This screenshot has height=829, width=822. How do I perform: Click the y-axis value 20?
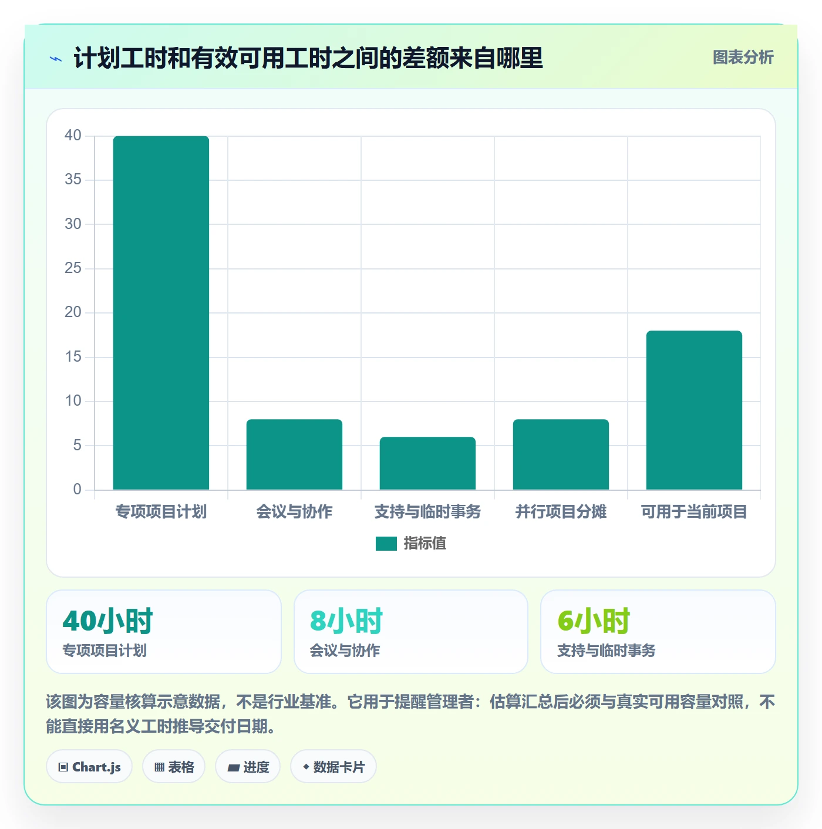[x=73, y=312]
